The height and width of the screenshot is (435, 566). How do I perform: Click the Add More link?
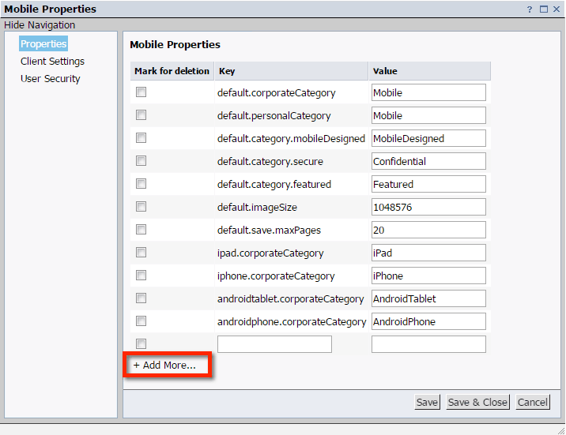pyautogui.click(x=164, y=366)
